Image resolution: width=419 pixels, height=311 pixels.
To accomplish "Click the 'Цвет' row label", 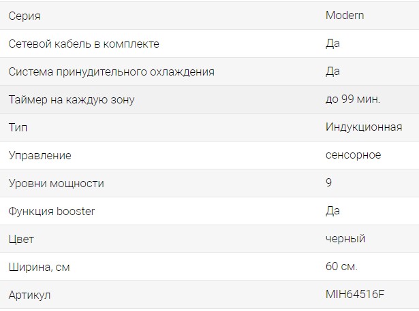I will (21, 239).
